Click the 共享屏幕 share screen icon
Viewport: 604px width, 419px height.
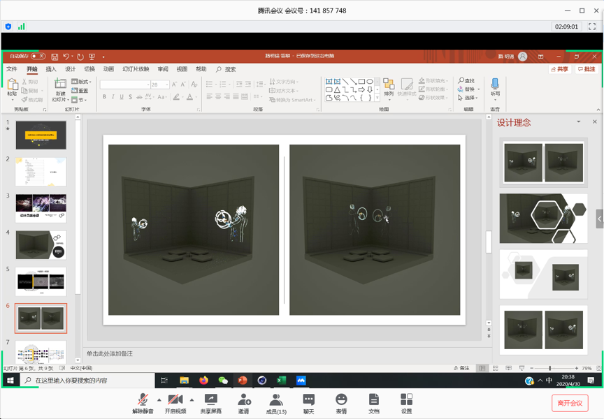tap(210, 400)
